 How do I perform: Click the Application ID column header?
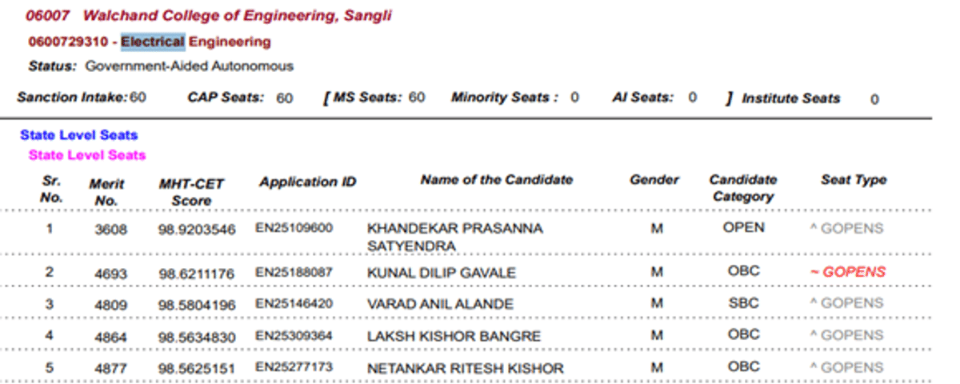point(307,182)
